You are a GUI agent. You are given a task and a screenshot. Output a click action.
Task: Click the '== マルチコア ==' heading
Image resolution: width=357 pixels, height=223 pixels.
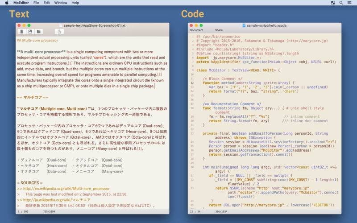33,97
